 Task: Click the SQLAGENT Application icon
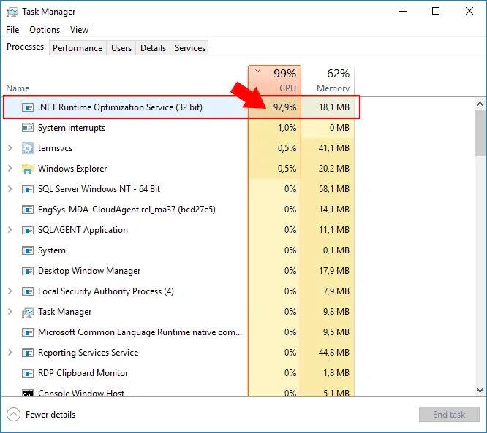28,230
